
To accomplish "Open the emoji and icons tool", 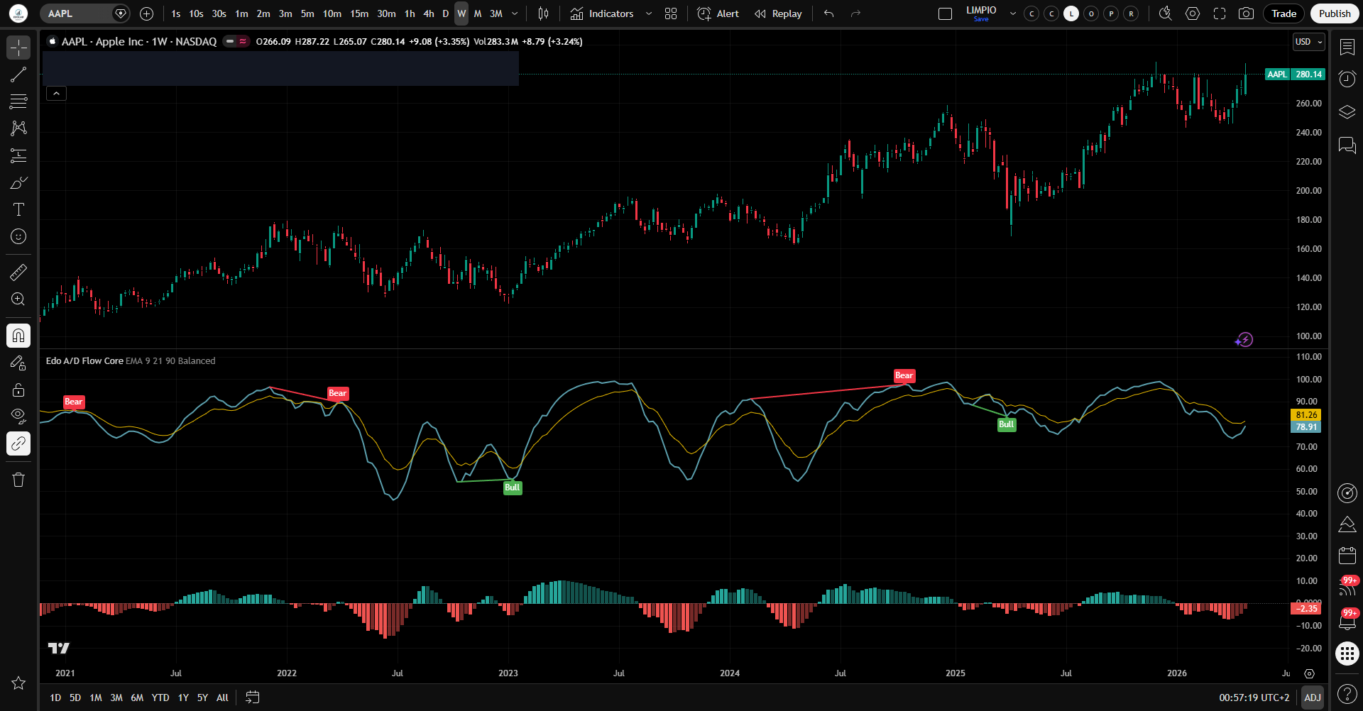I will (18, 236).
